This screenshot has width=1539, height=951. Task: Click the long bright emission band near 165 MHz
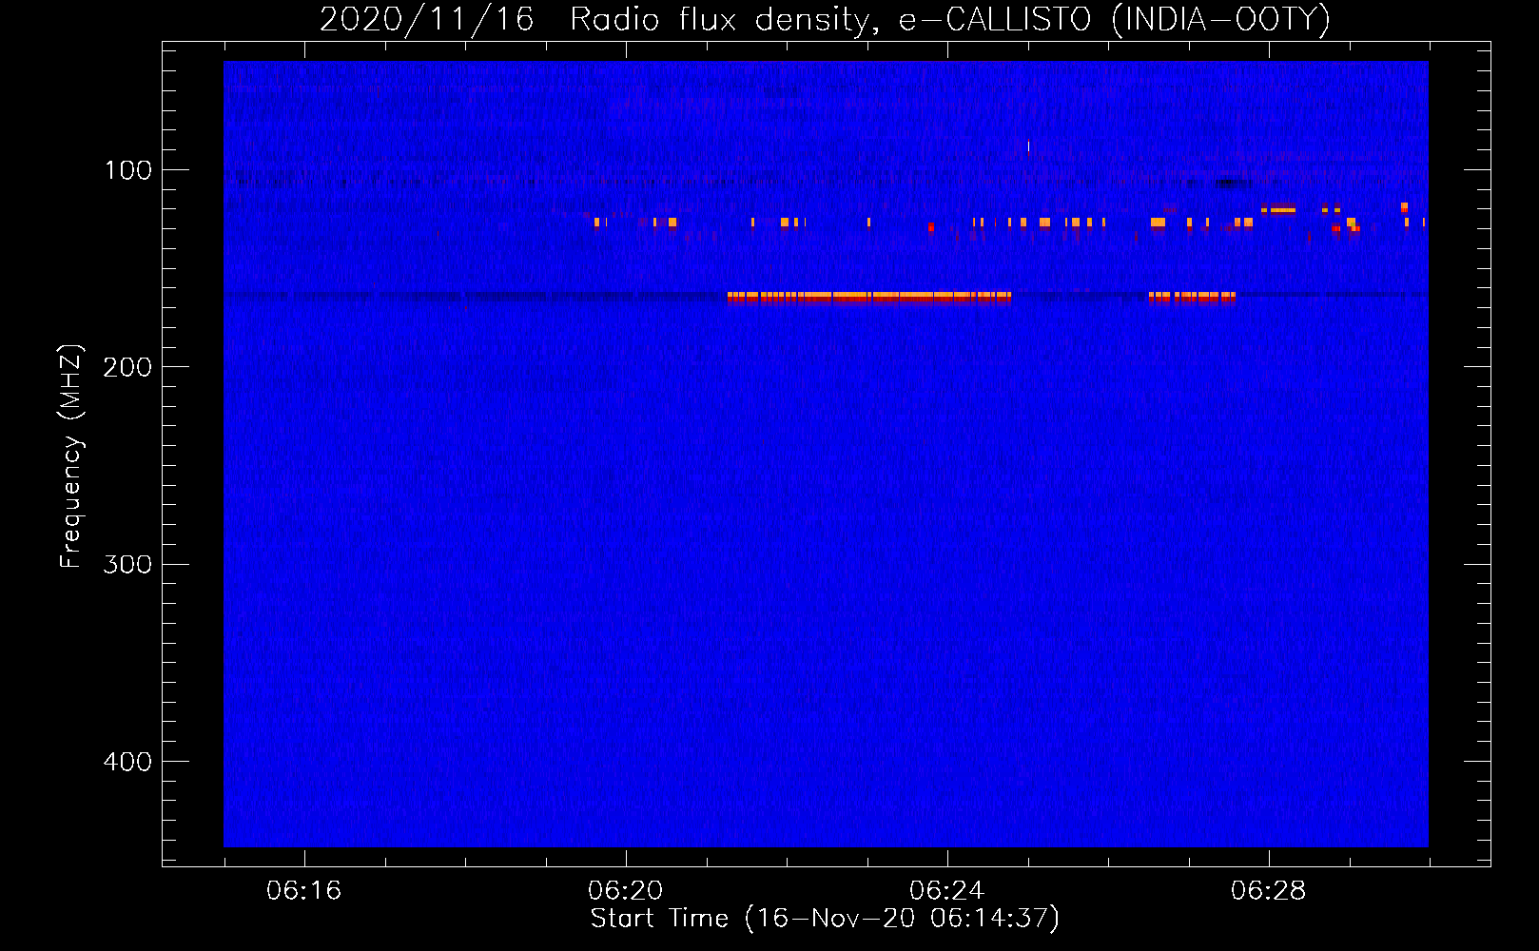pyautogui.click(x=869, y=298)
